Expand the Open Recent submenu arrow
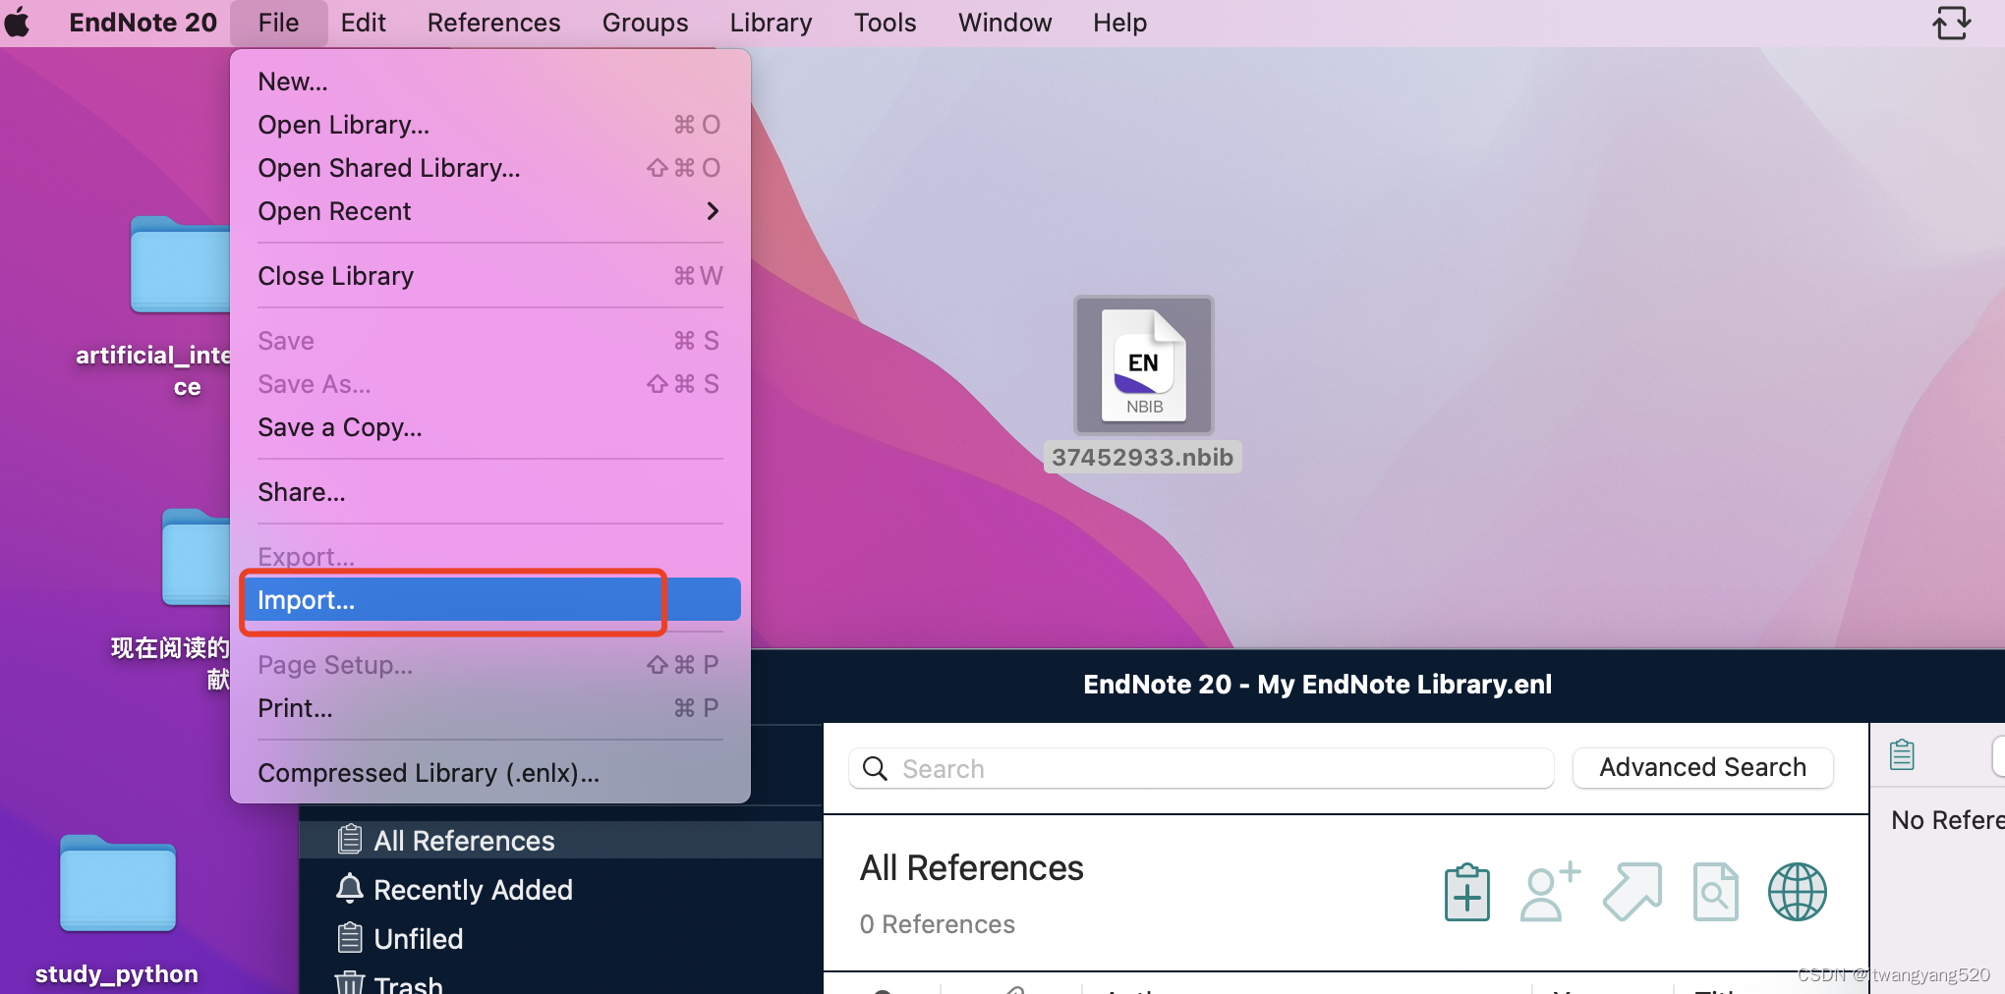The width and height of the screenshot is (2005, 994). point(713,211)
